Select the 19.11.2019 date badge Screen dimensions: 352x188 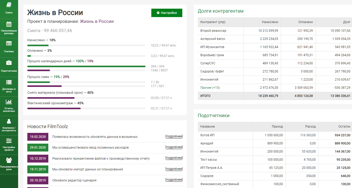pyautogui.click(x=38, y=169)
